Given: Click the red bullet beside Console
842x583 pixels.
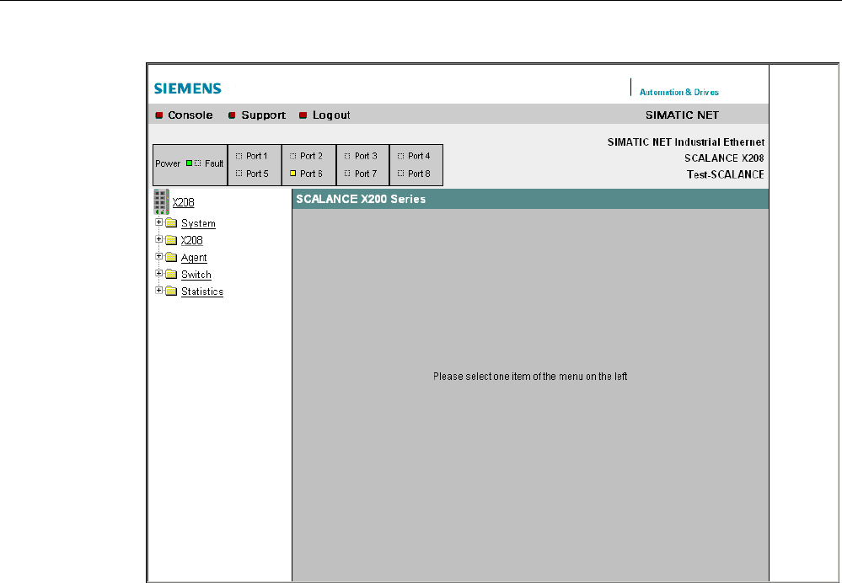Looking at the screenshot, I should point(159,115).
